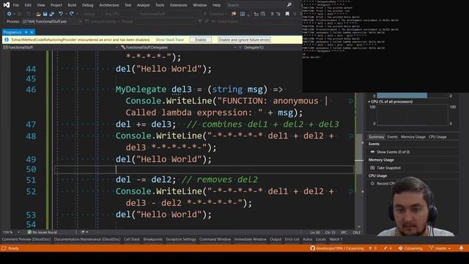Open the FunctionalStuff.Delegates type dropdown
The height and width of the screenshot is (264, 469).
(x=234, y=47)
